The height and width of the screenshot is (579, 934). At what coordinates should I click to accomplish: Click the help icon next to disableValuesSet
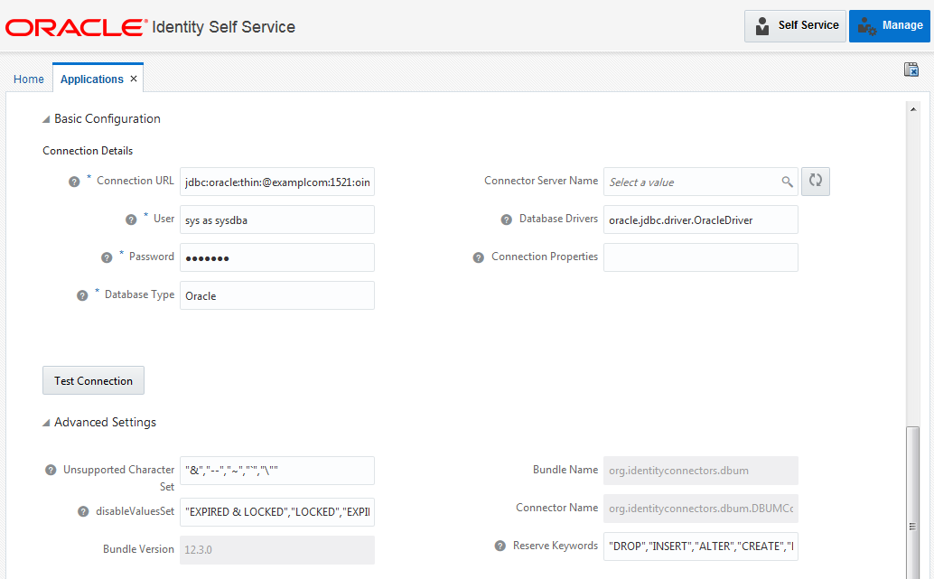(82, 512)
